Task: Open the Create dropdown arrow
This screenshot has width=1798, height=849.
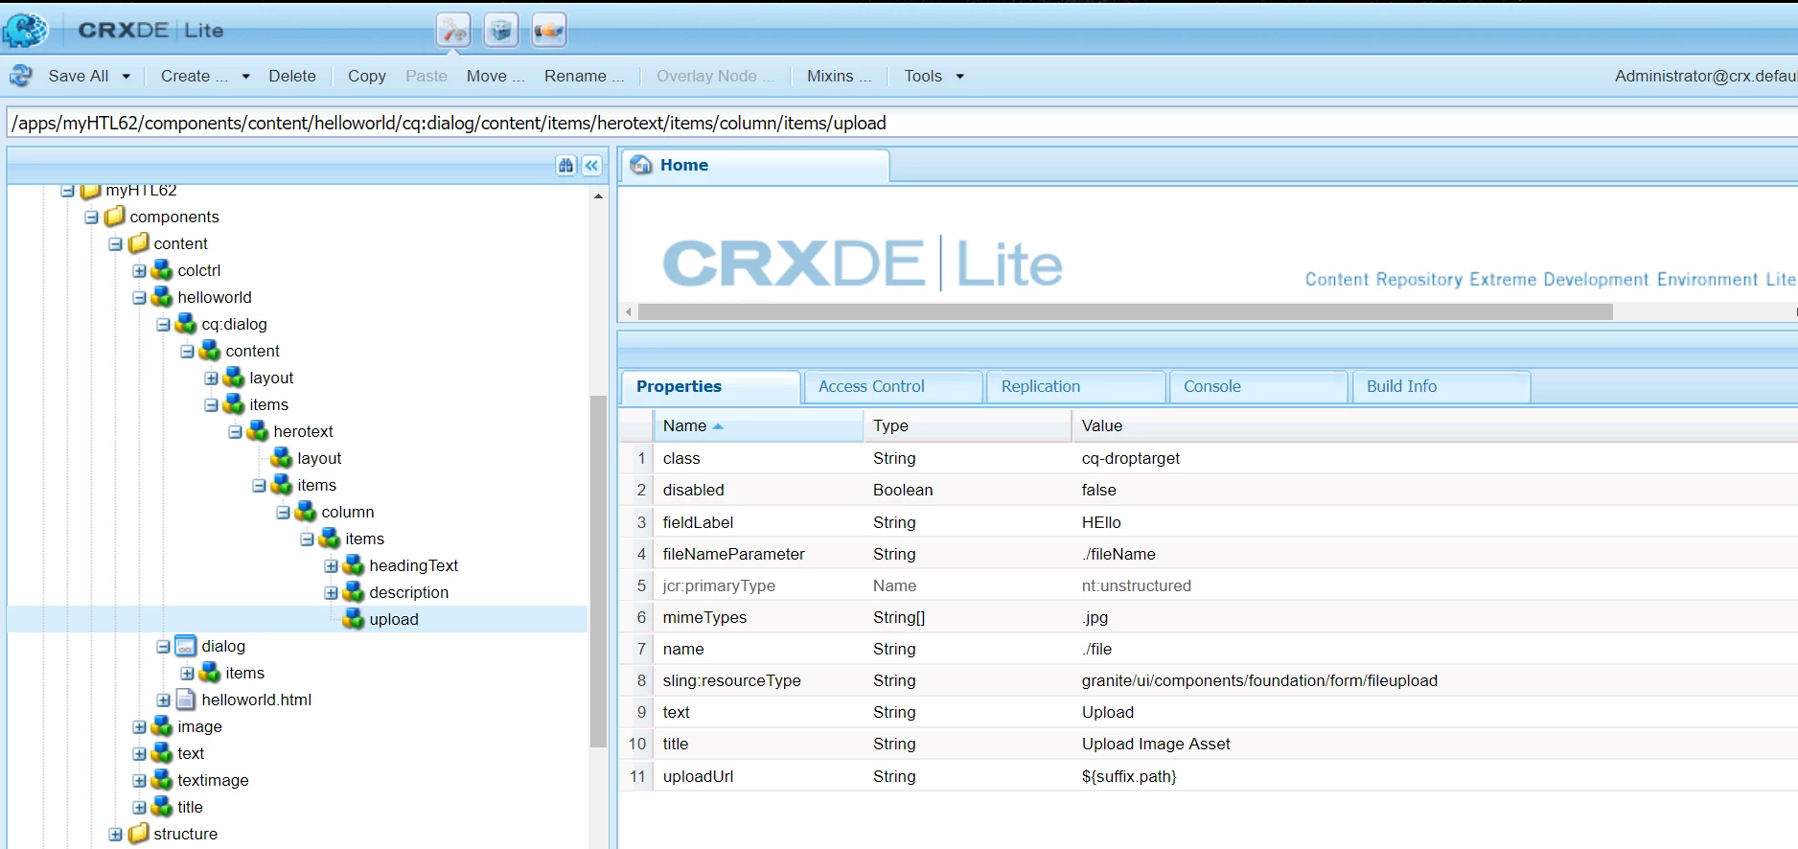Action: point(245,77)
